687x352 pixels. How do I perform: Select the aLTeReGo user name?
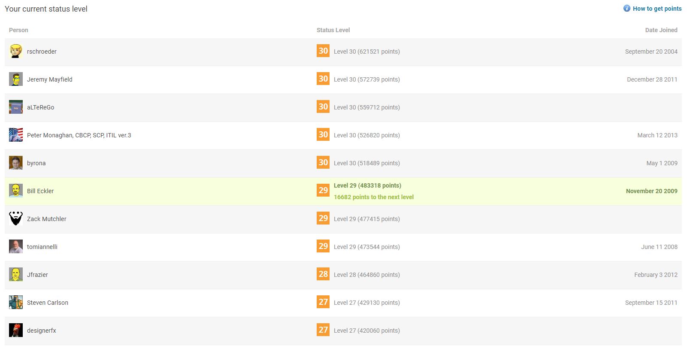[x=41, y=107]
